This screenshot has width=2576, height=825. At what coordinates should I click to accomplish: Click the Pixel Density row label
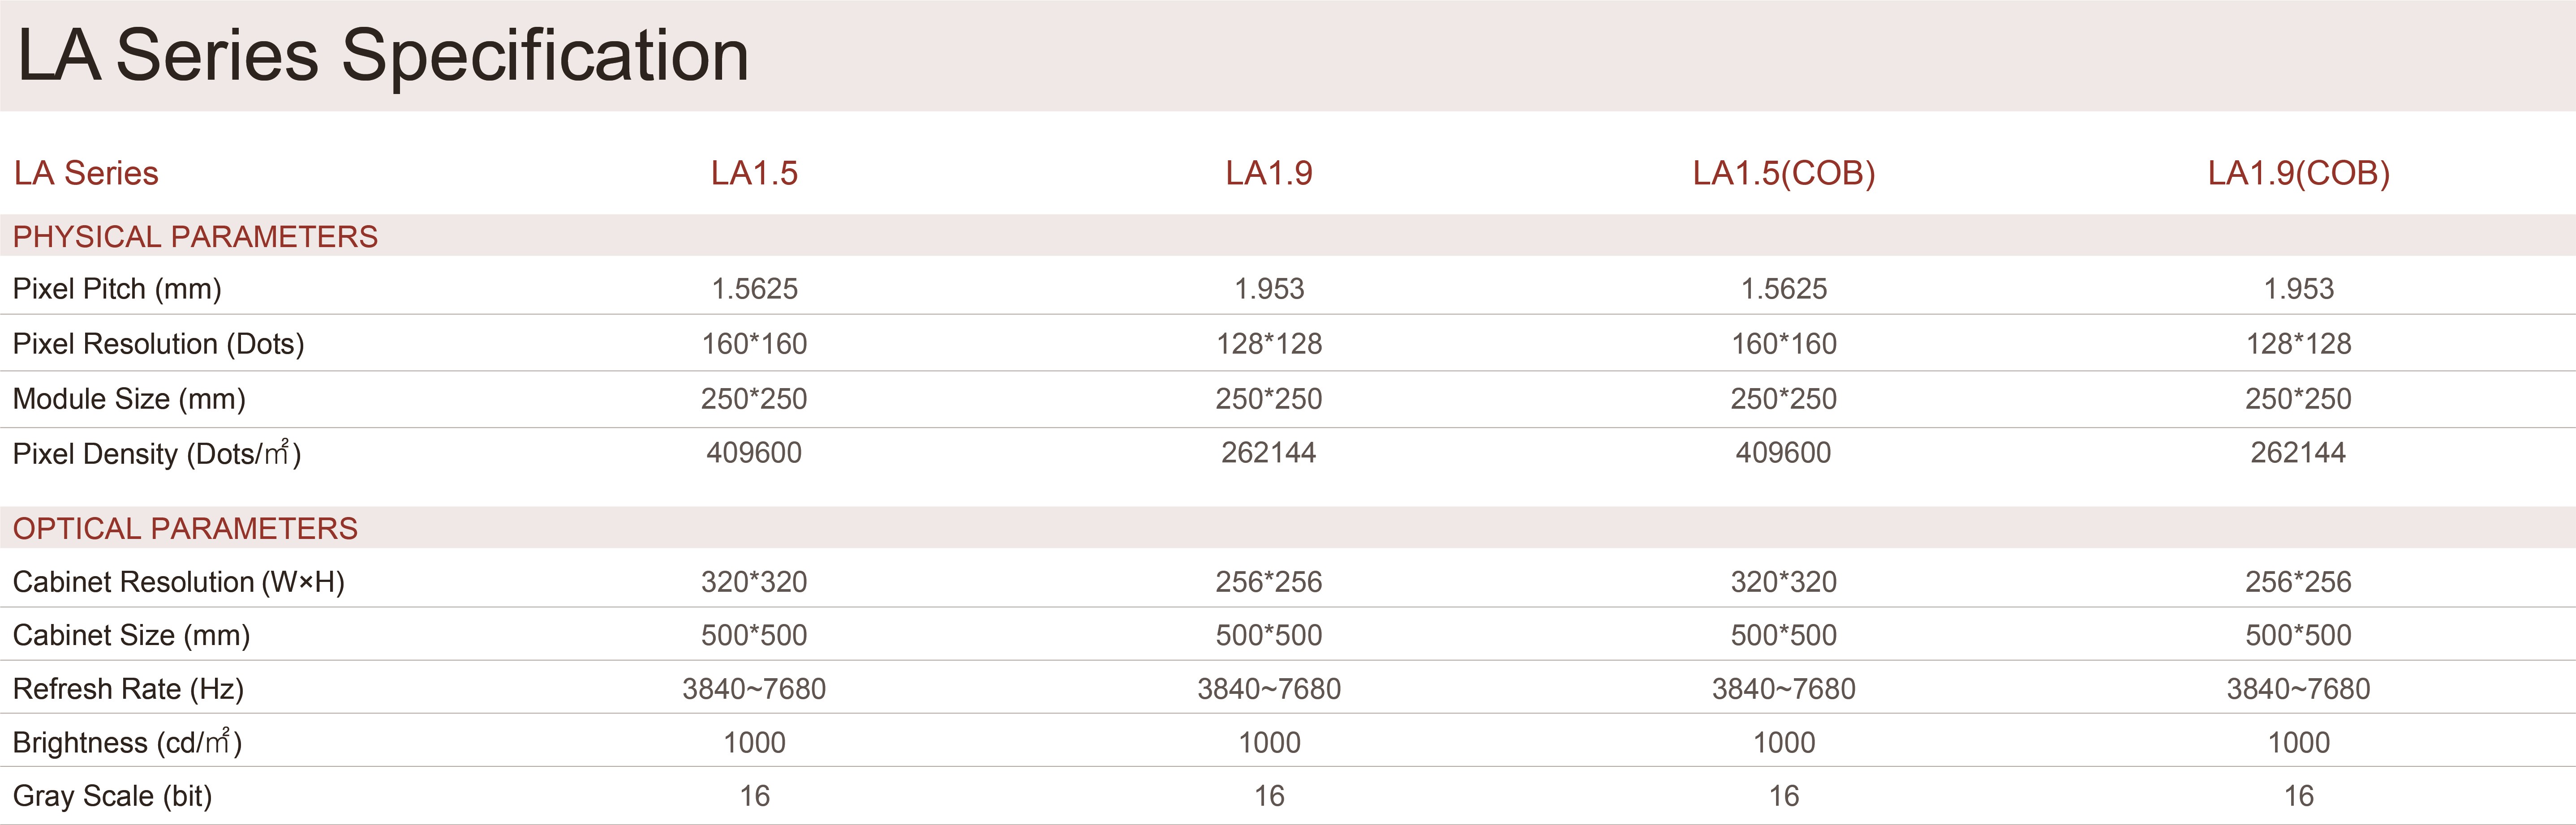pyautogui.click(x=156, y=454)
